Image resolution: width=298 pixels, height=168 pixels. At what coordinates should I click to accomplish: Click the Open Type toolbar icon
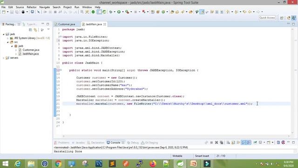pyautogui.click(x=172, y=12)
